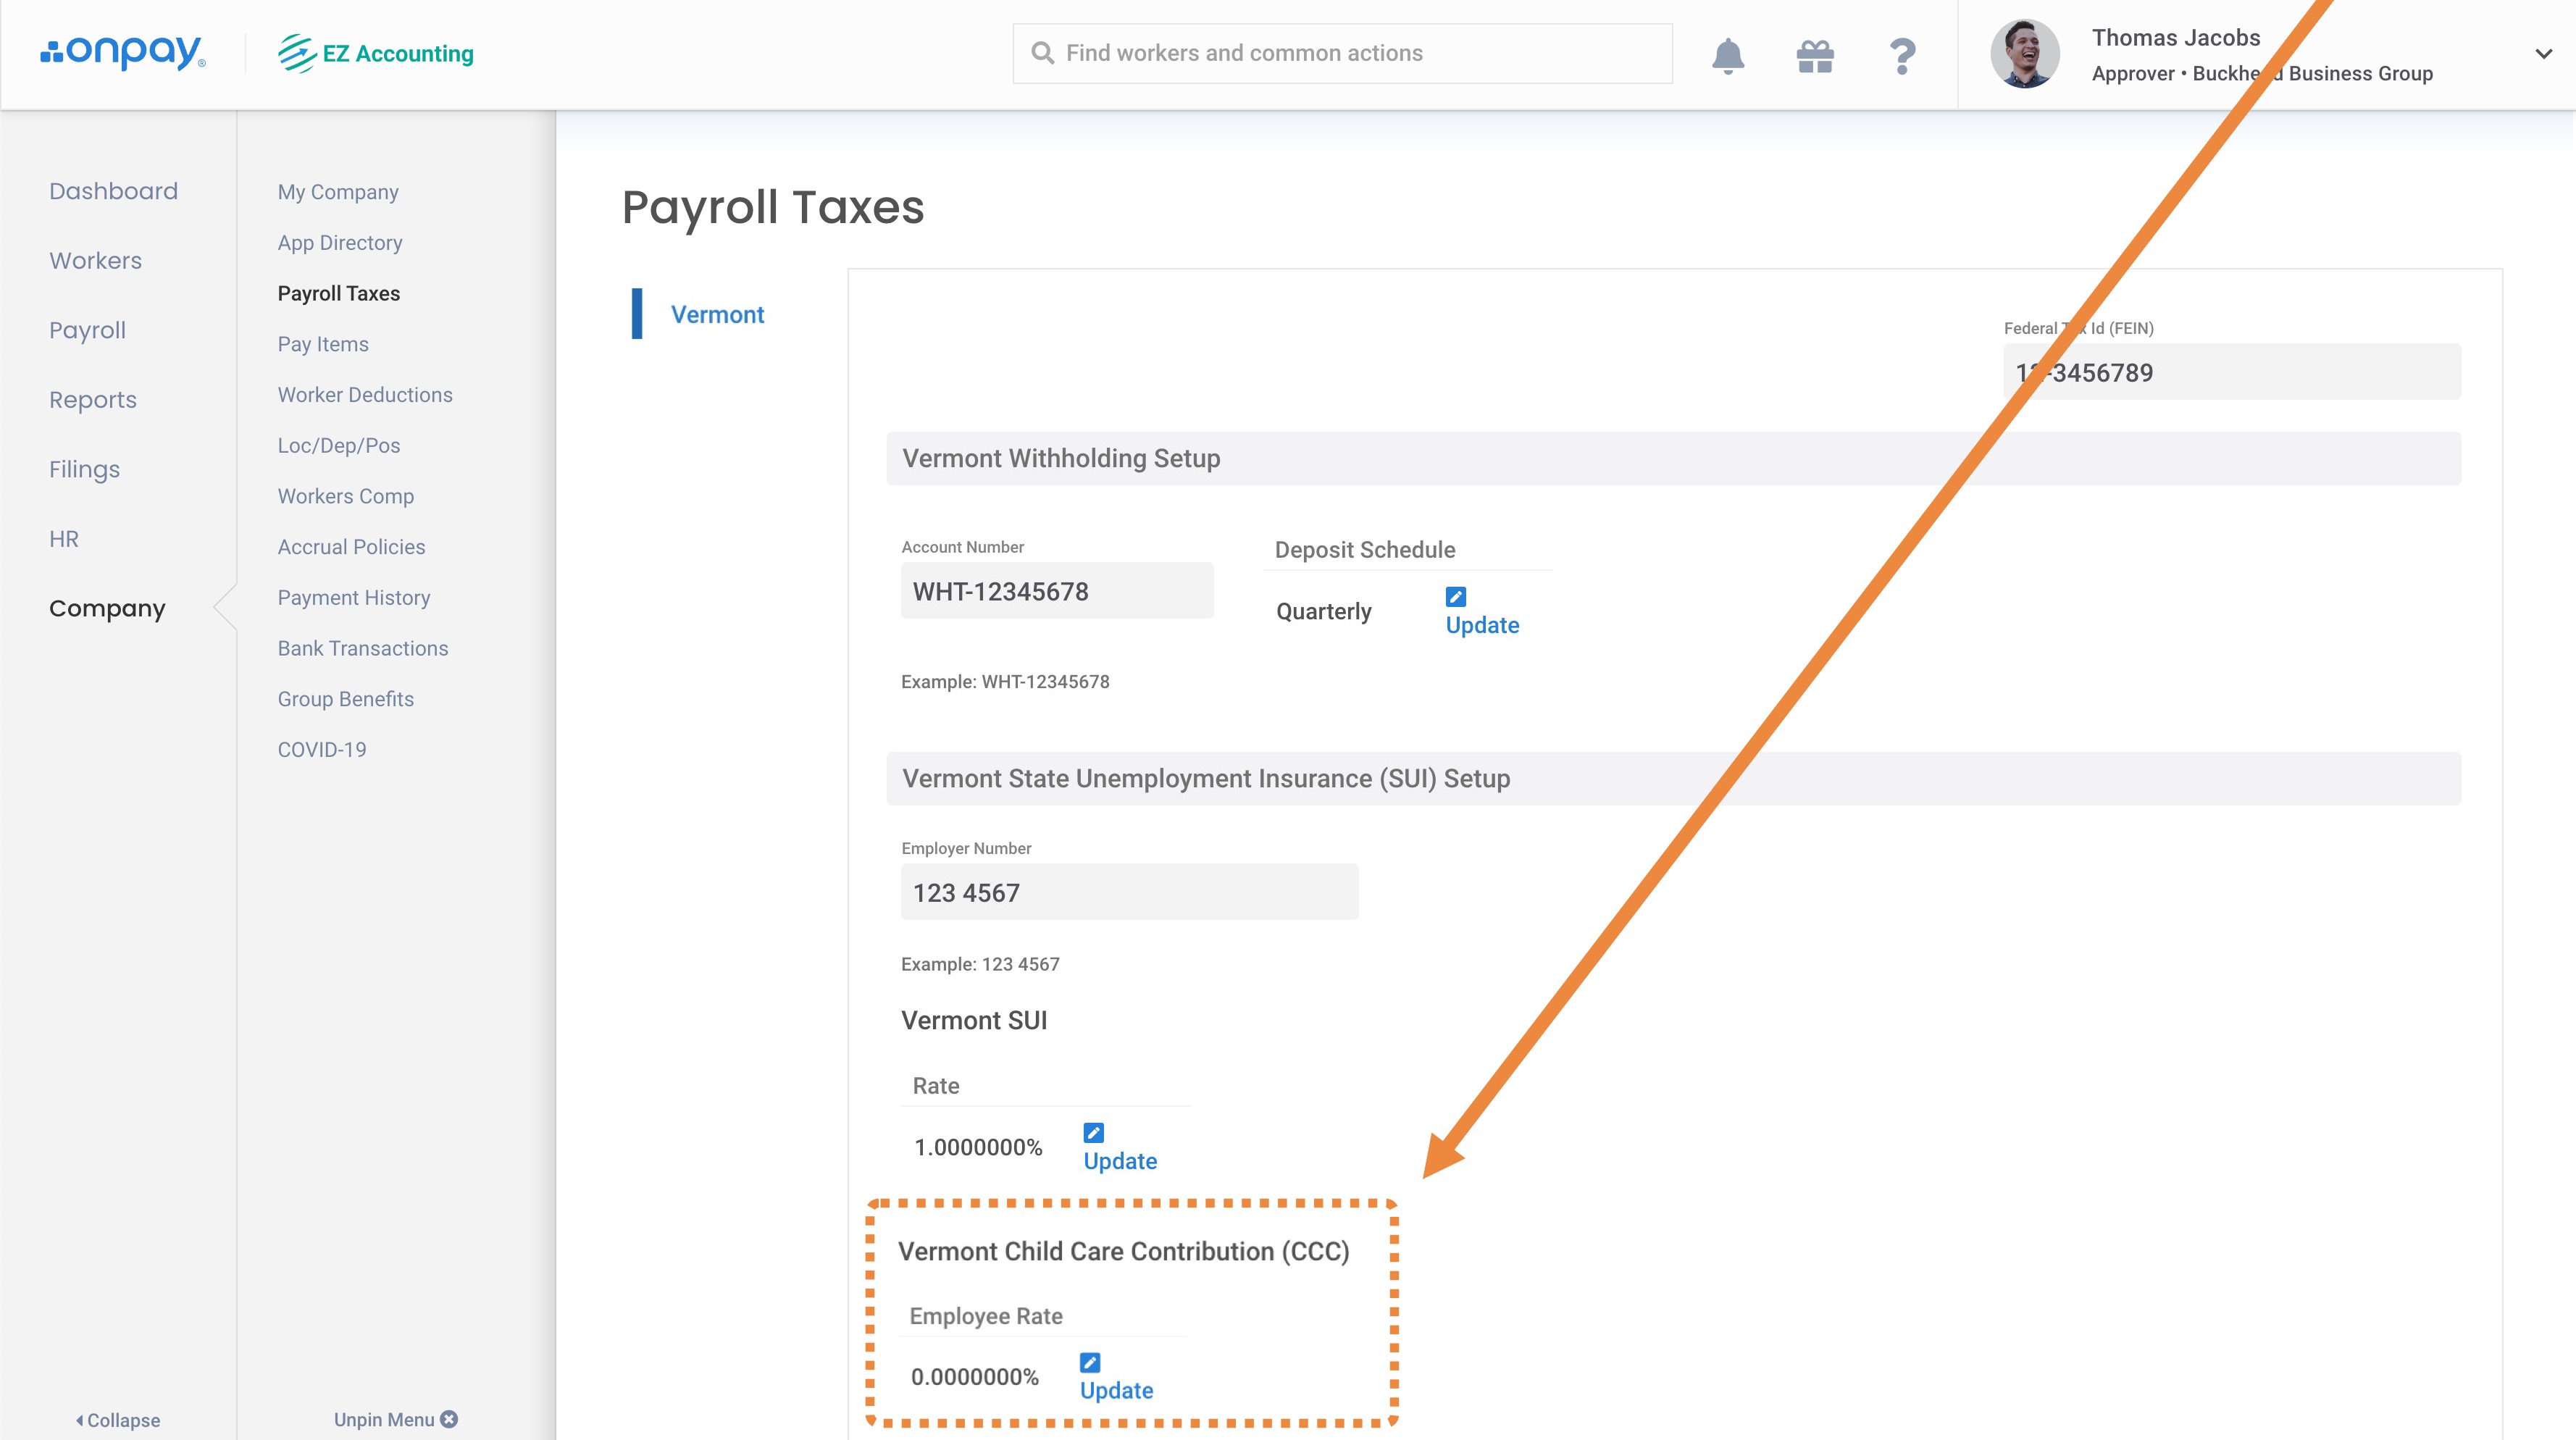Unpin the submenu panel
2576x1440 pixels.
tap(395, 1420)
